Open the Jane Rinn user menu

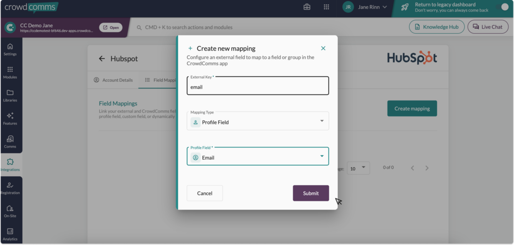[x=365, y=7]
